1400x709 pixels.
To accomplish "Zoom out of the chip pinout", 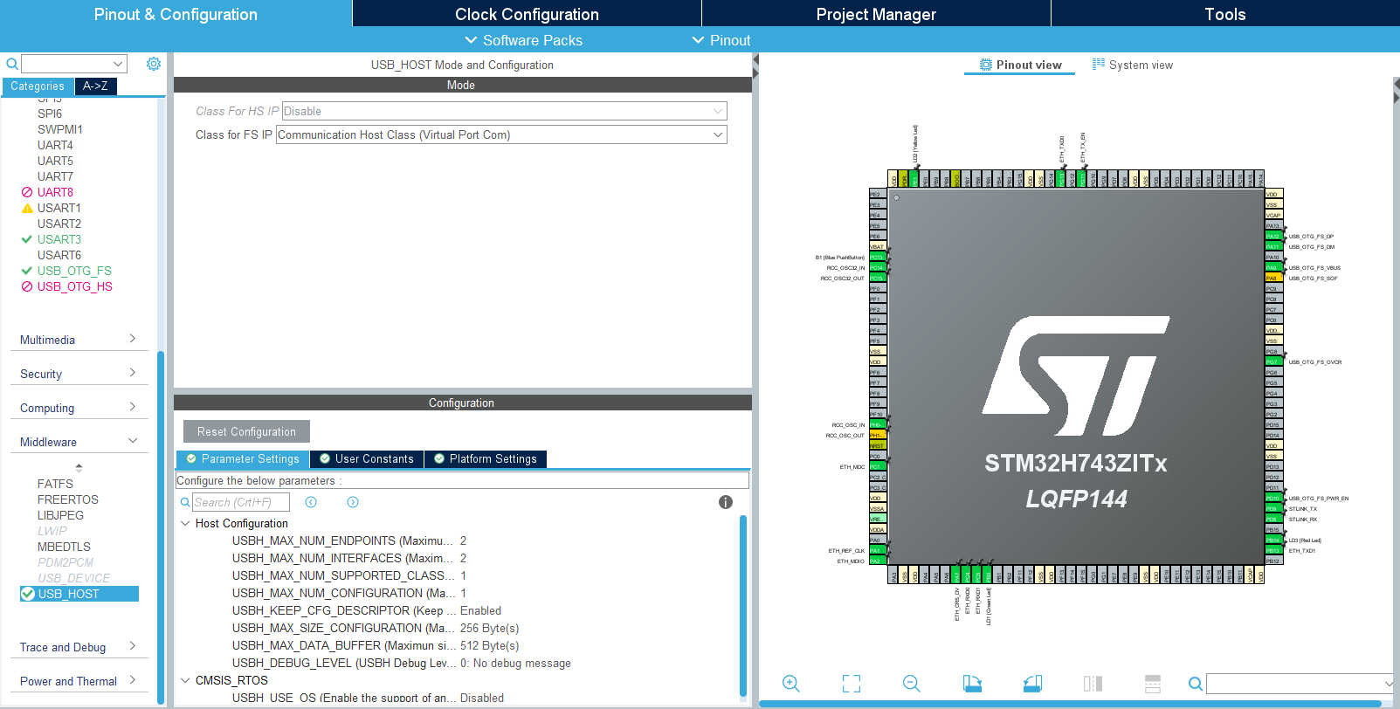I will (912, 684).
